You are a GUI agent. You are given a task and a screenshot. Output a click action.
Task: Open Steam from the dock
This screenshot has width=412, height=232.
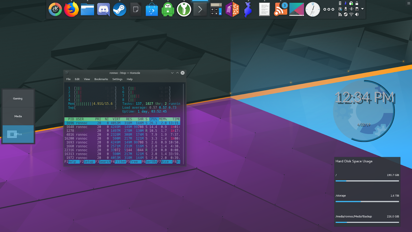[120, 10]
